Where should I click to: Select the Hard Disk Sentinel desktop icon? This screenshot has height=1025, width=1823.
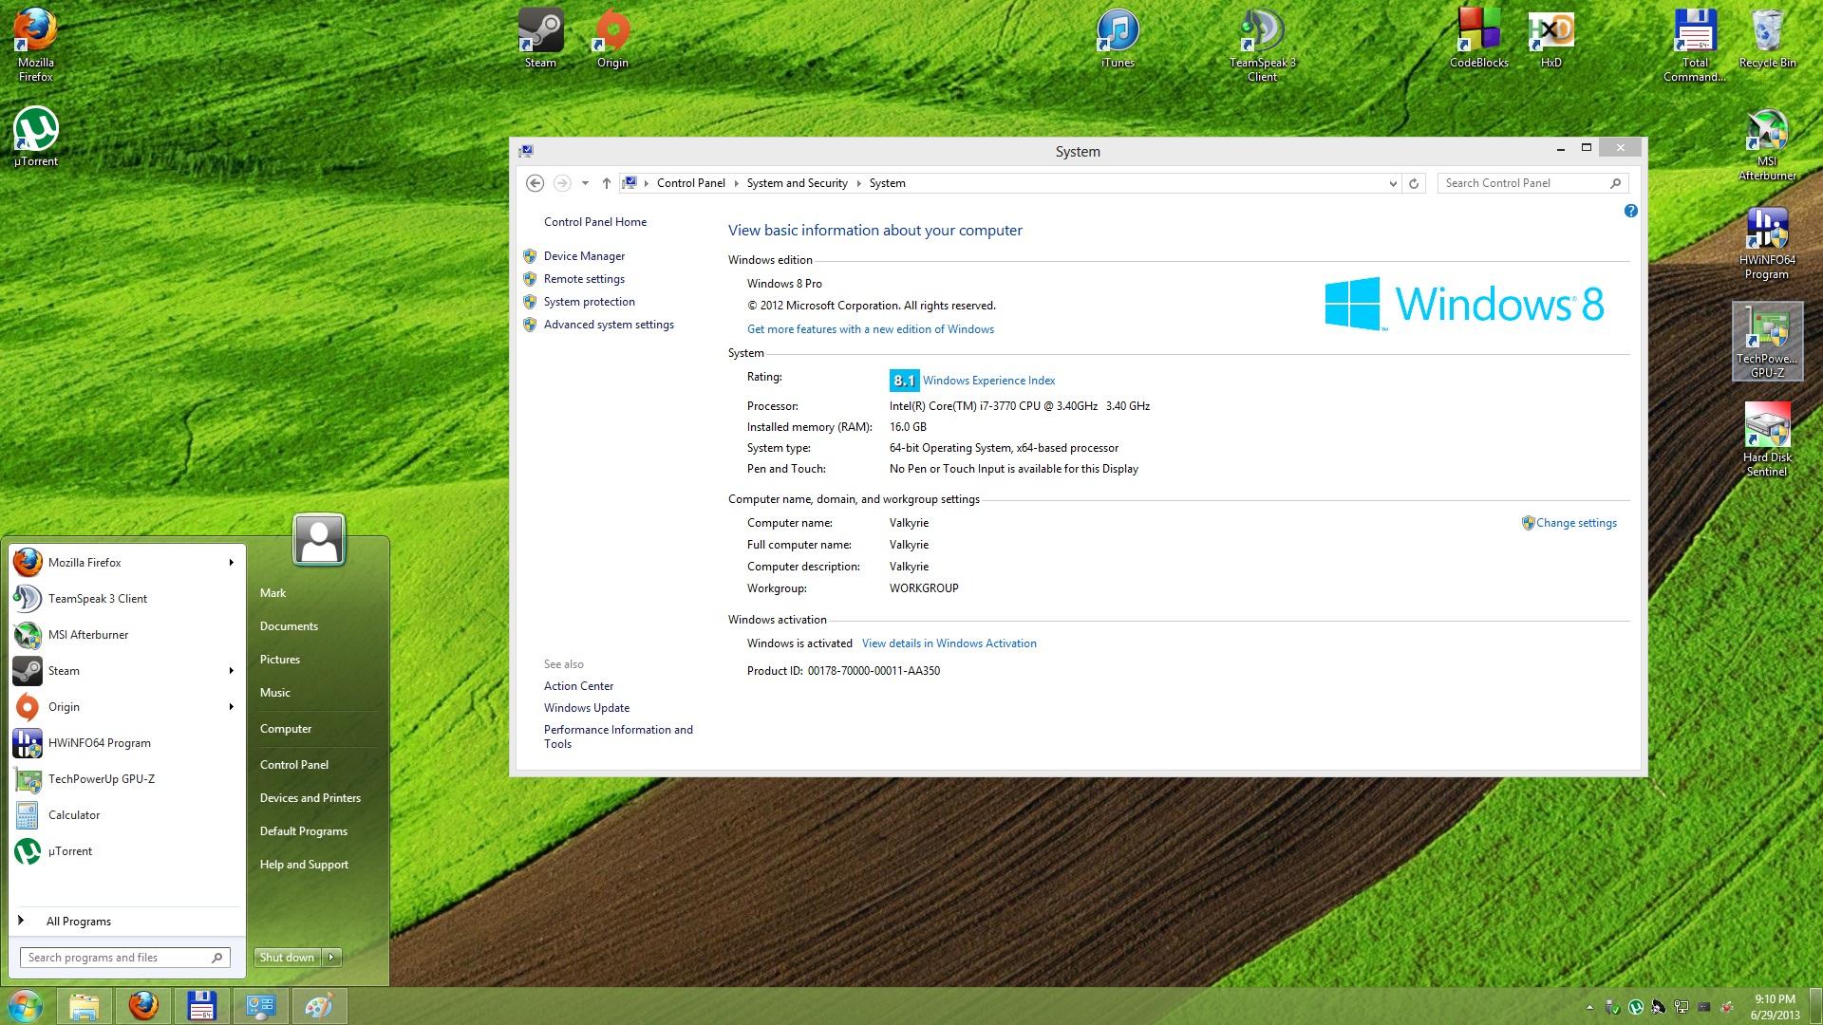1767,439
